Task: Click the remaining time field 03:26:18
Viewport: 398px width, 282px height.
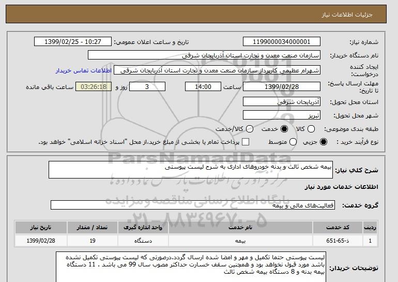Action: tap(94, 86)
